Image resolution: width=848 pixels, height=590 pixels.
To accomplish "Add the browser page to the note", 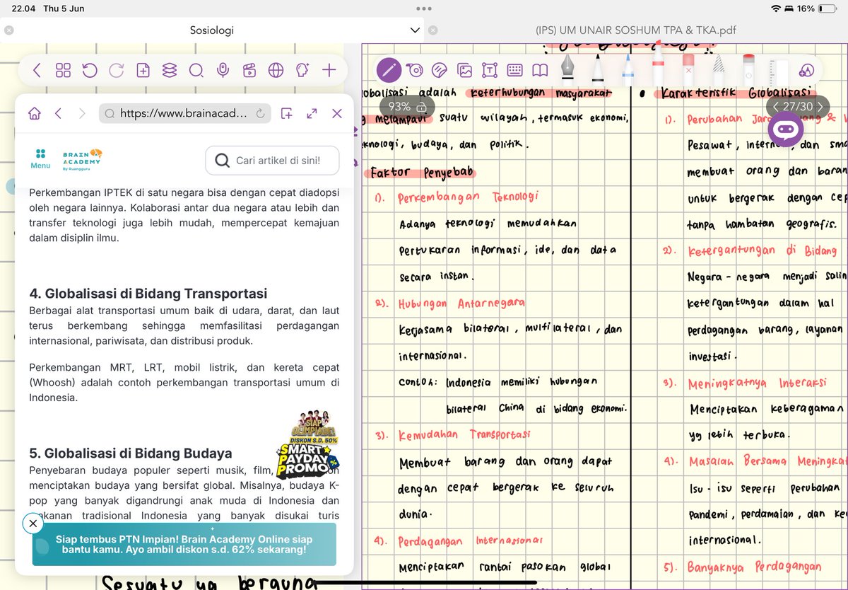I will coord(286,113).
